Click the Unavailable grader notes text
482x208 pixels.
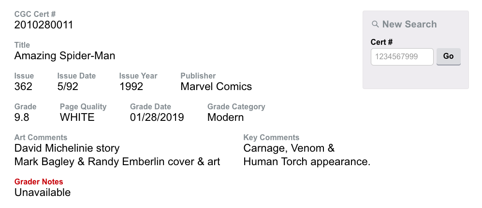tap(43, 193)
